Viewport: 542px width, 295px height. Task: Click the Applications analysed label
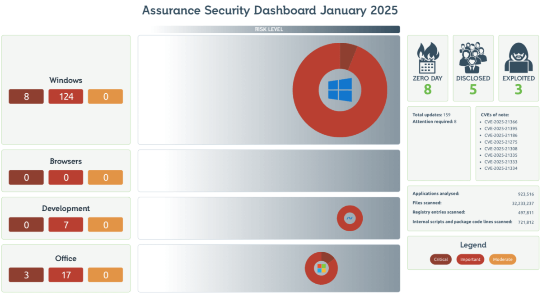[436, 193]
